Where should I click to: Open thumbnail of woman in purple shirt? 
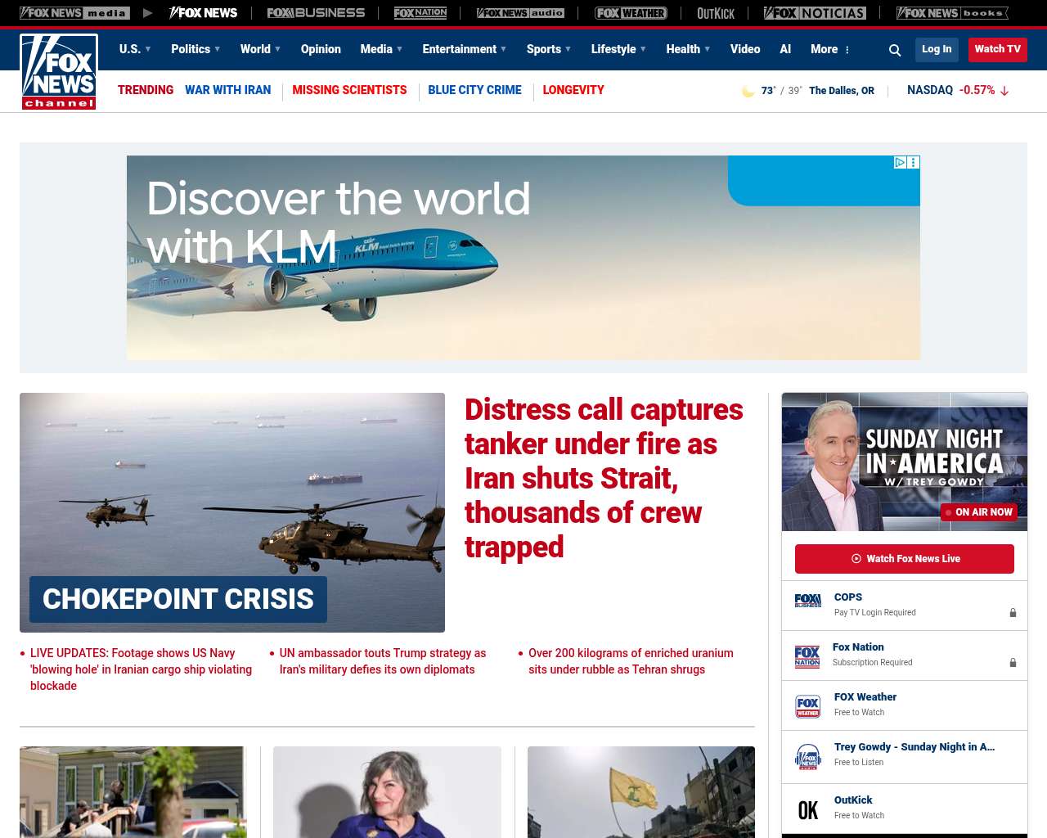[387, 792]
